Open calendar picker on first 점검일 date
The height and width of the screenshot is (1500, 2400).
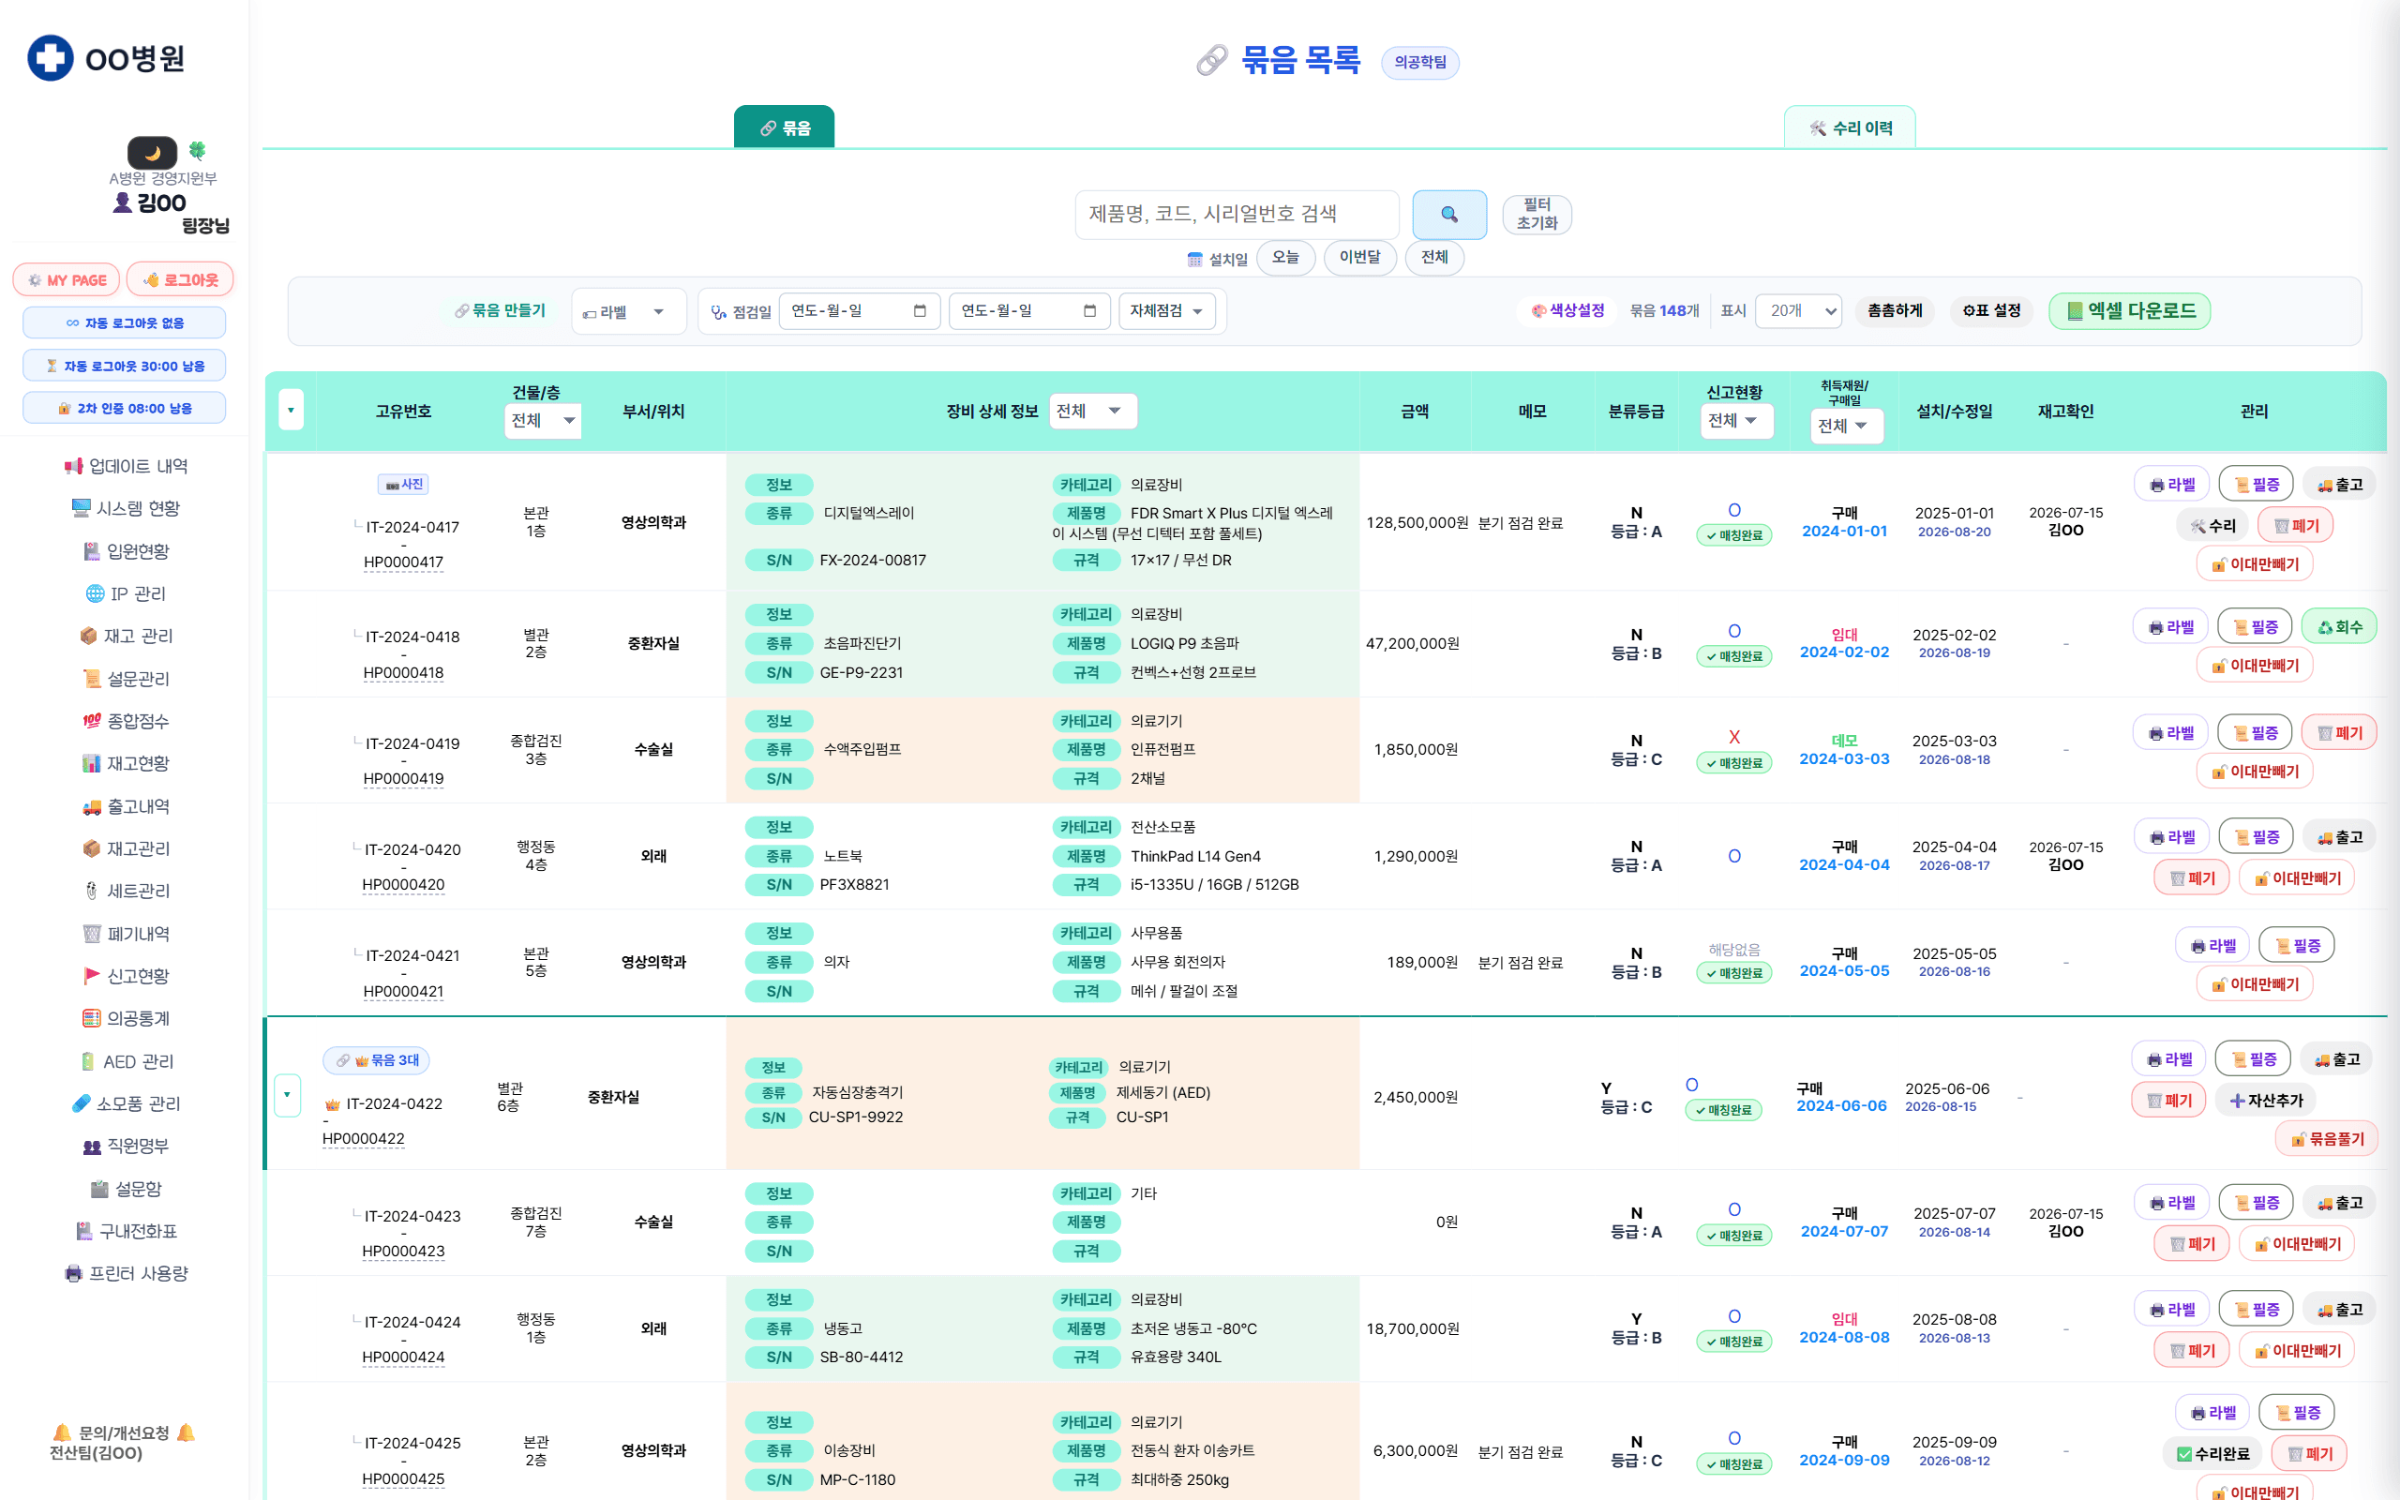(x=920, y=311)
